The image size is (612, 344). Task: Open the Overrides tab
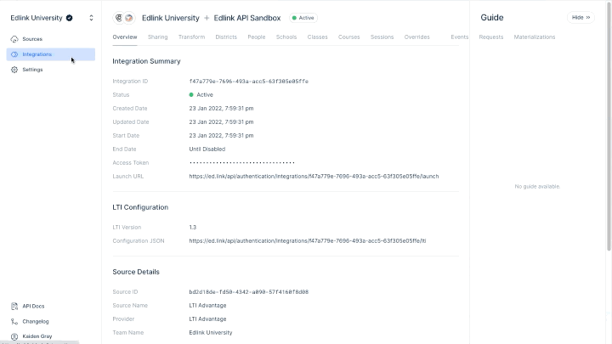[x=416, y=37]
